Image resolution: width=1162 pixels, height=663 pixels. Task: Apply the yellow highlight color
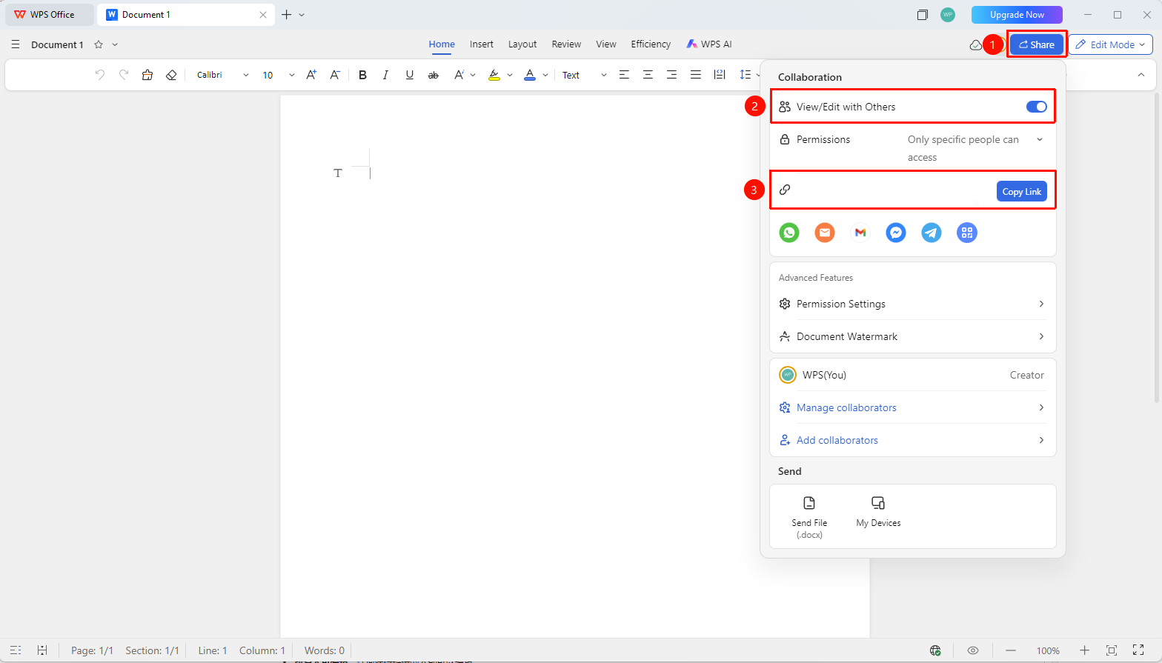click(494, 75)
